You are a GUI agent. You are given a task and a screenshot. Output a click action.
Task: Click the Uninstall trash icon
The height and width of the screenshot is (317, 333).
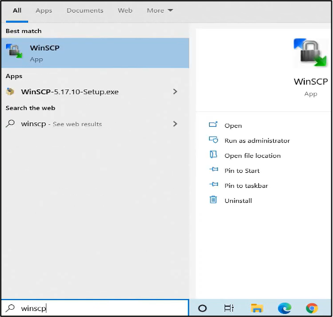(213, 200)
